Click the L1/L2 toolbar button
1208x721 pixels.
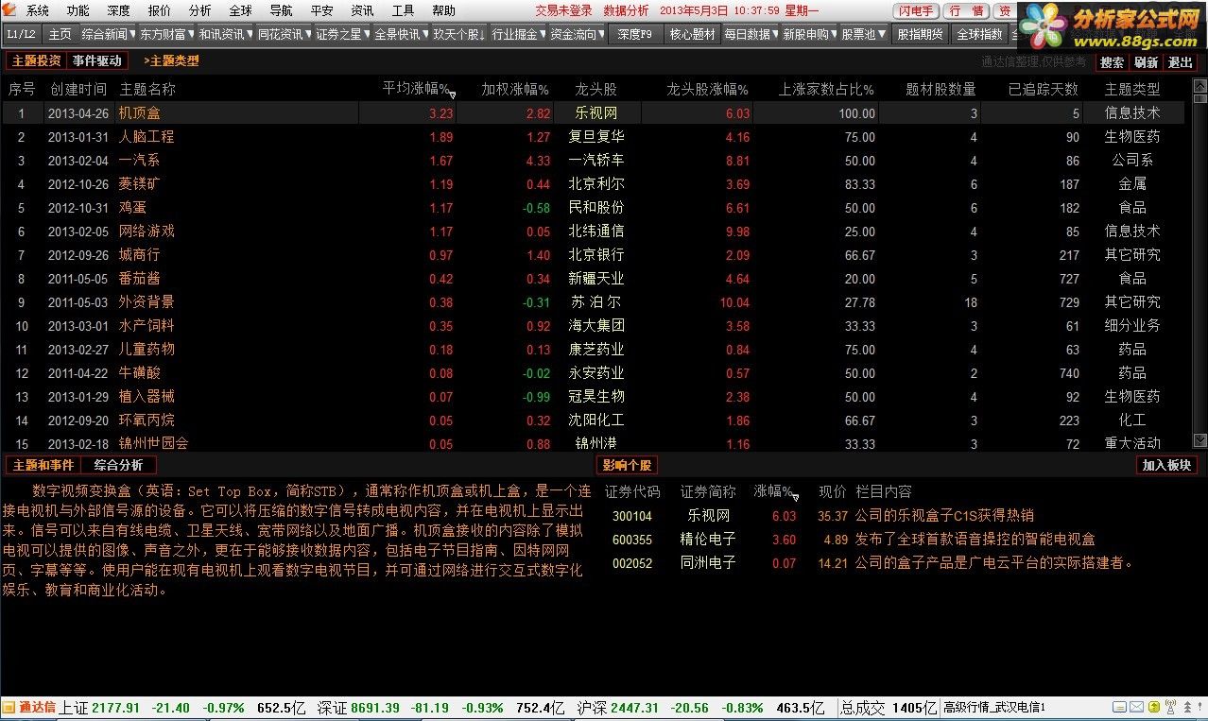click(x=21, y=34)
